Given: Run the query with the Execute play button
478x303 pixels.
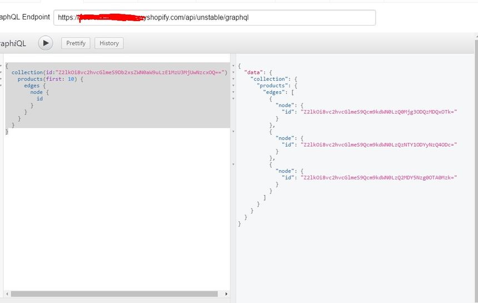Looking at the screenshot, I should click(46, 43).
